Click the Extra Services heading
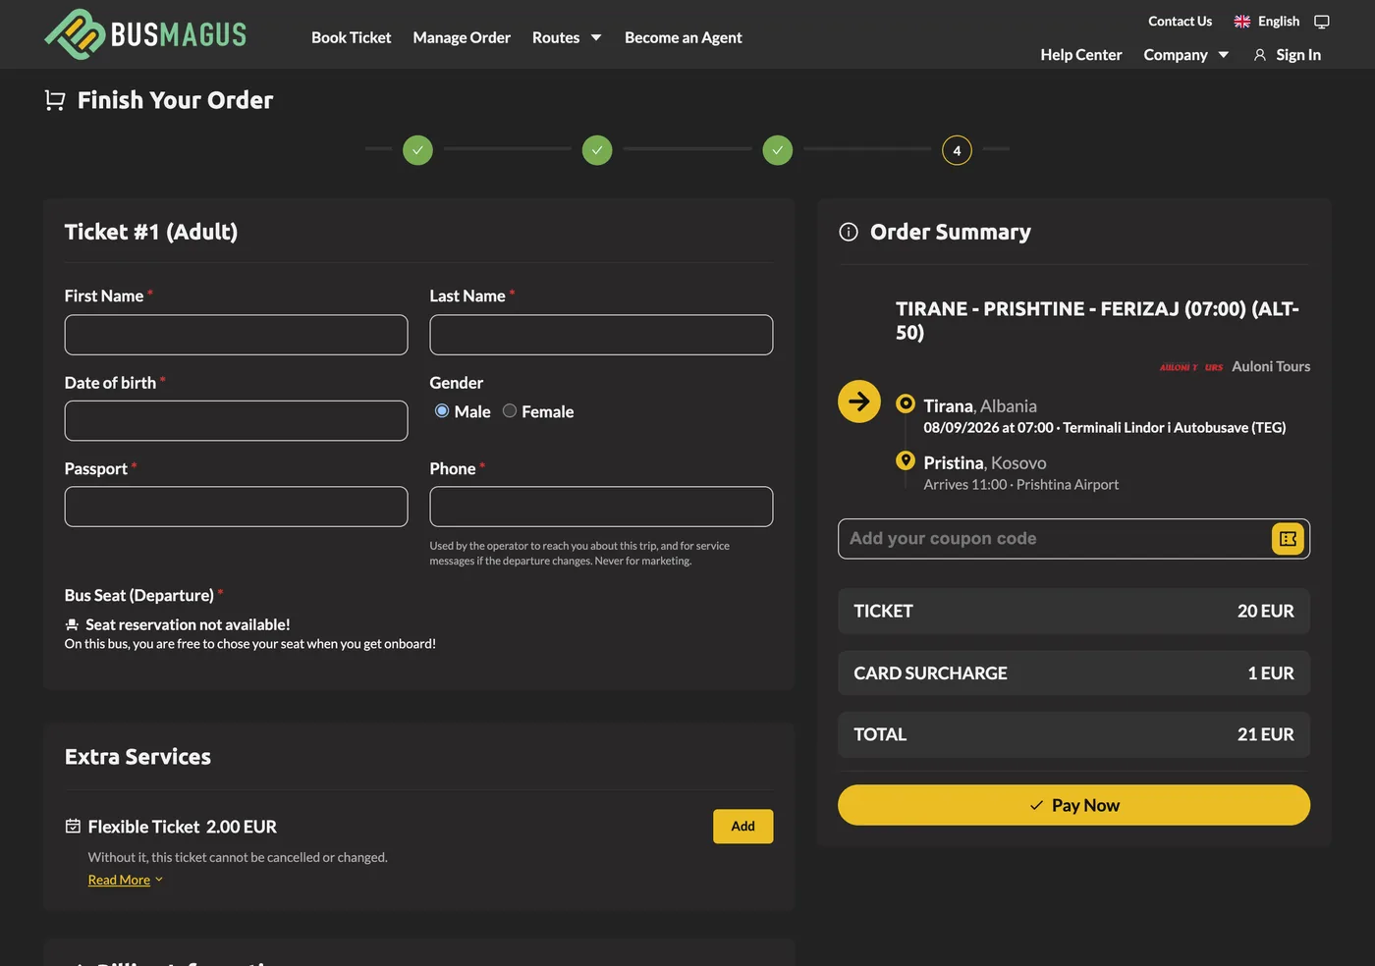Image resolution: width=1375 pixels, height=966 pixels. (137, 757)
